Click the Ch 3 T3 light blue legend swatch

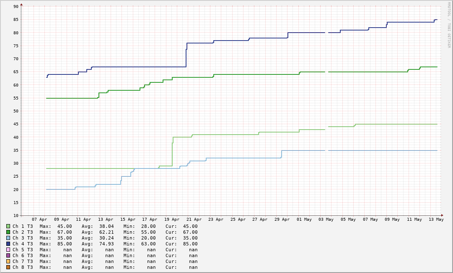pos(8,238)
